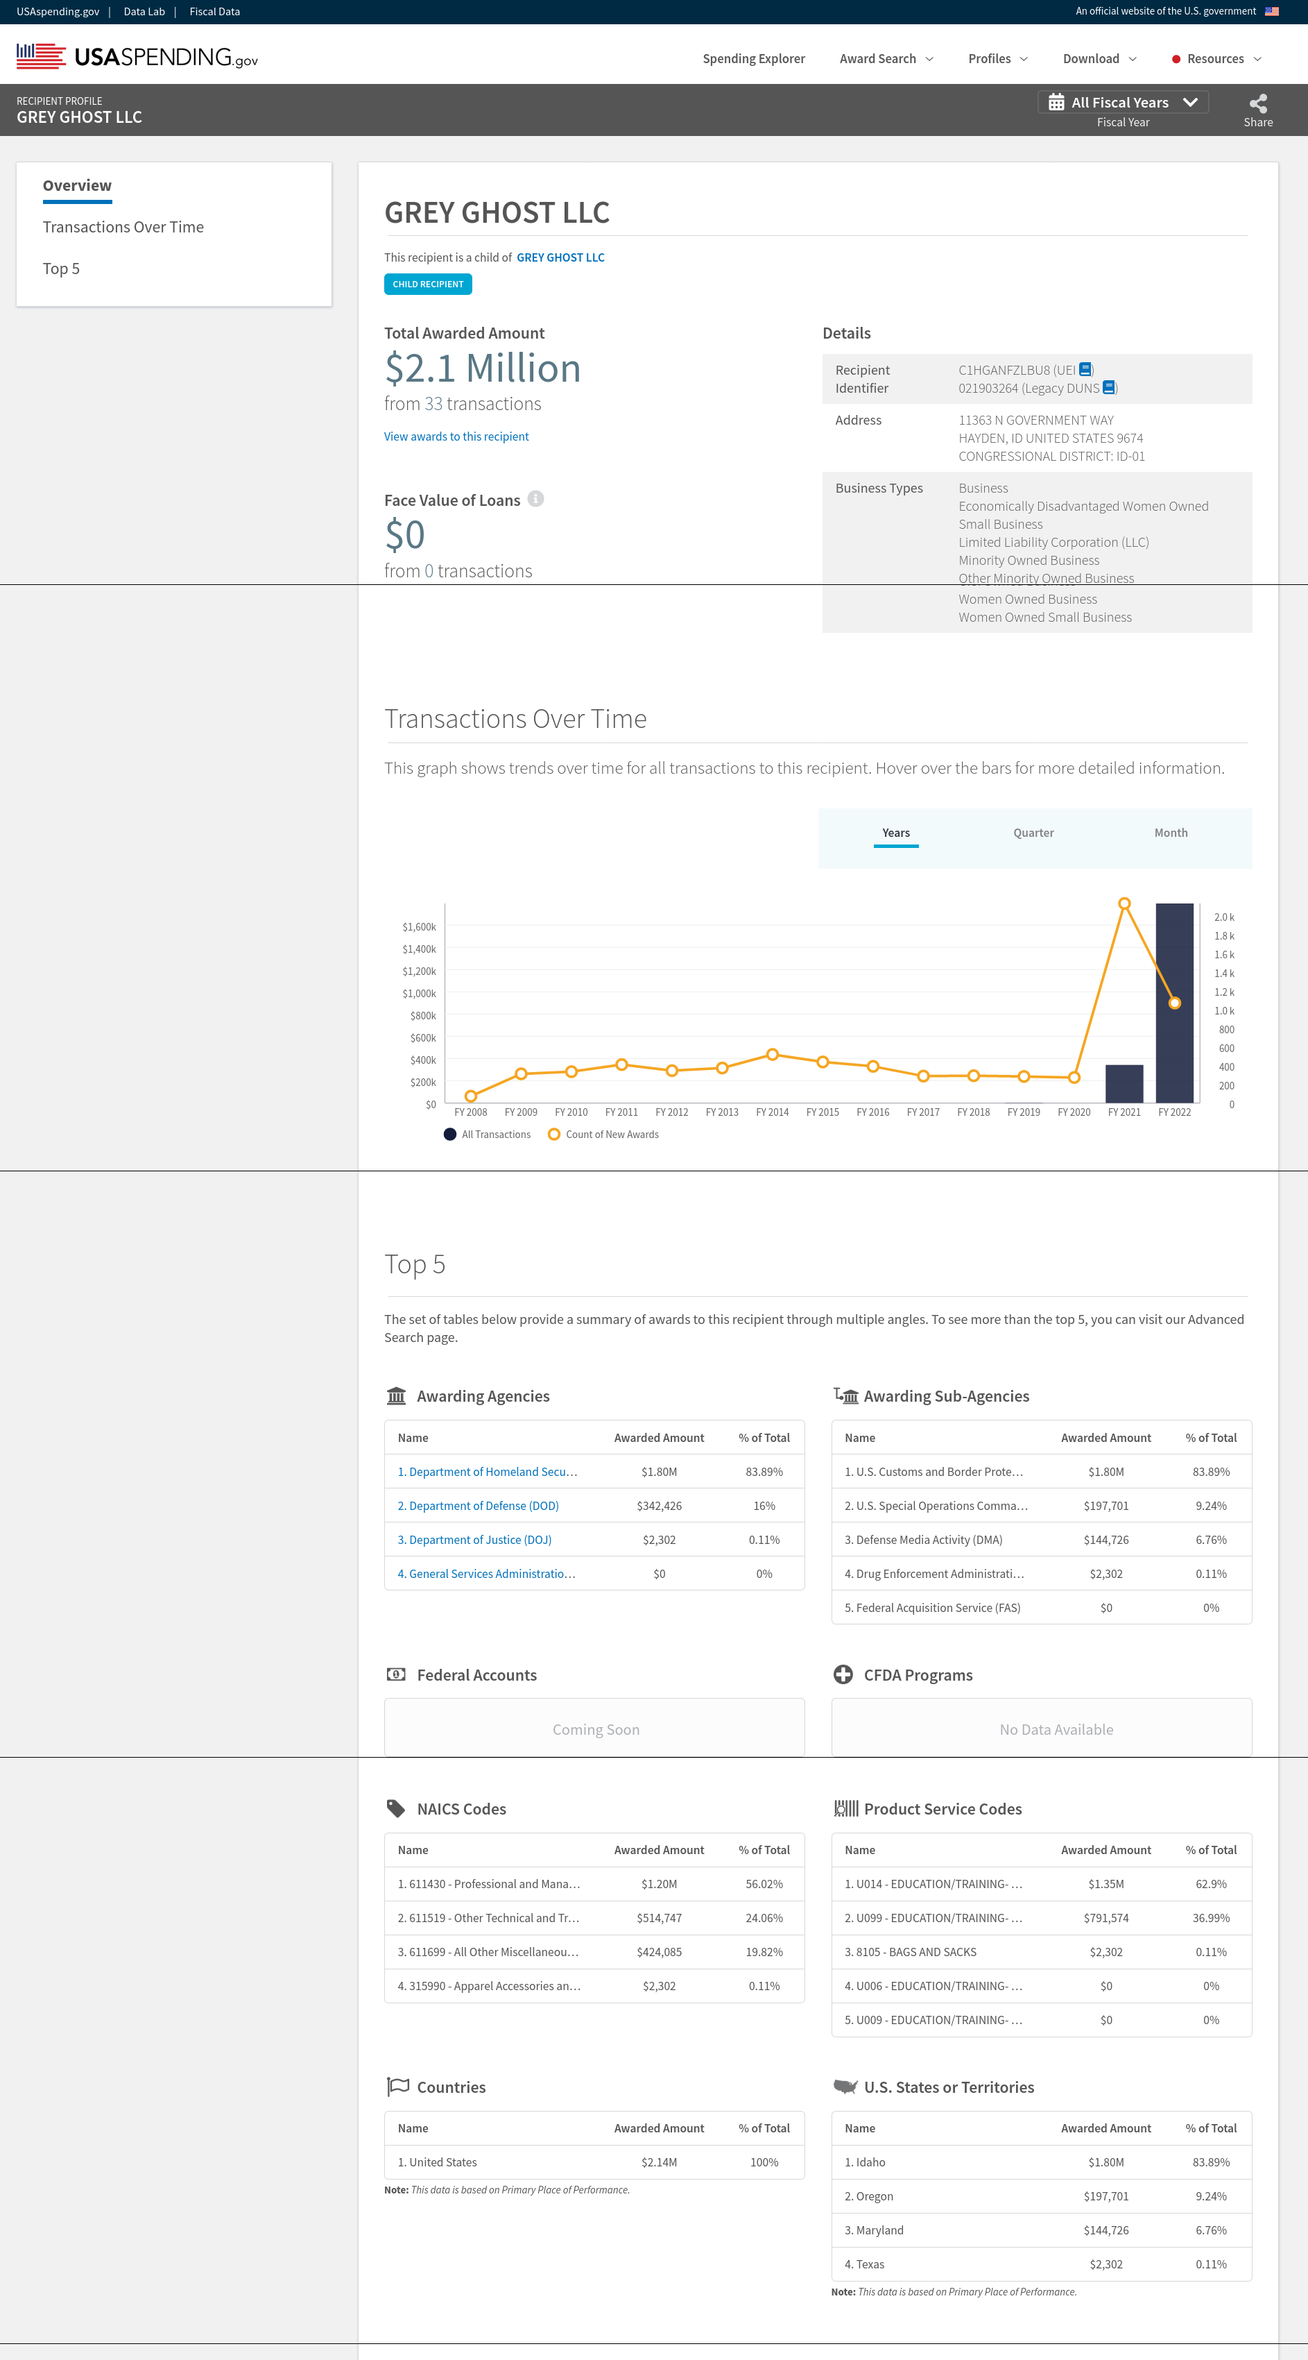
Task: Click 611430 - Professional and Management NAICS row
Action: pos(594,1883)
